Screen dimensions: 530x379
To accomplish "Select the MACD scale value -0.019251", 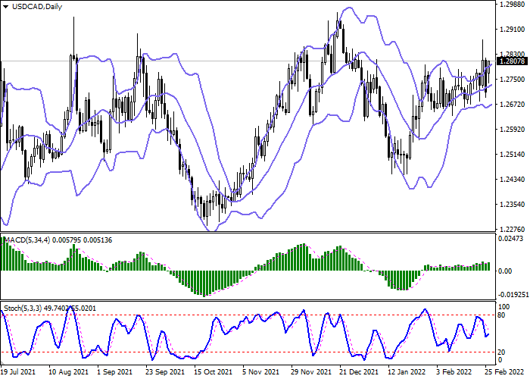I will coord(514,295).
